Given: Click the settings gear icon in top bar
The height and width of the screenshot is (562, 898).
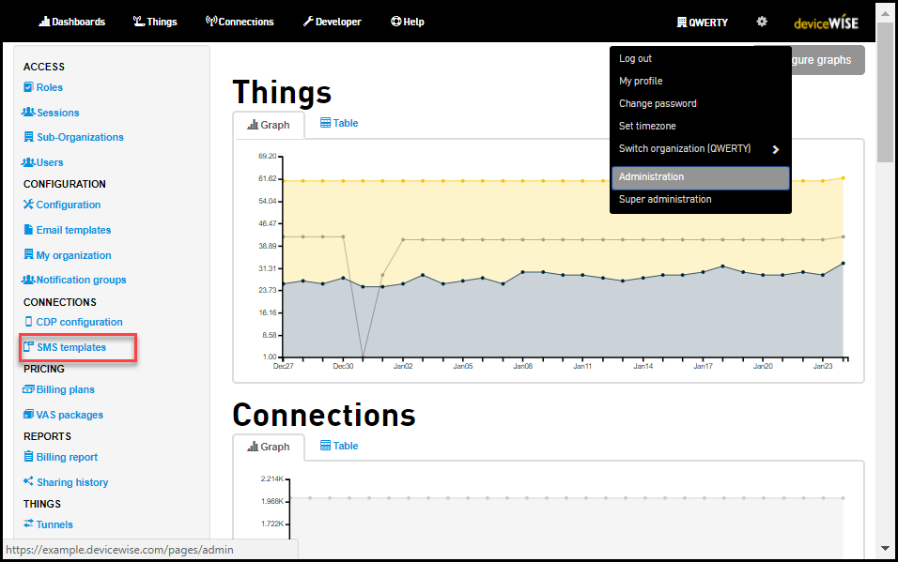Looking at the screenshot, I should coord(762,22).
